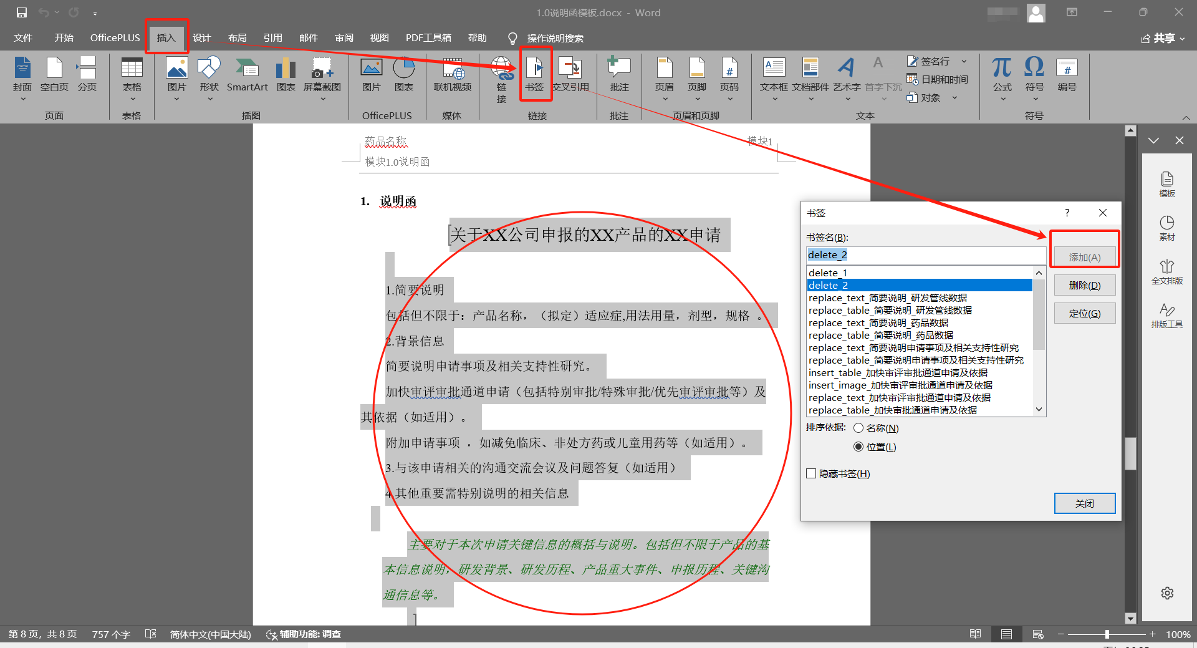Expand the Signature Line (签名行) dropdown
Screen dimensions: 1197x648
pos(964,61)
